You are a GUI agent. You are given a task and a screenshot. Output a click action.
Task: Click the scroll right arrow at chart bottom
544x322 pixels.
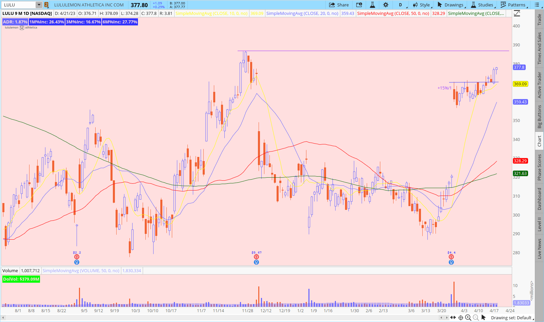click(x=446, y=318)
